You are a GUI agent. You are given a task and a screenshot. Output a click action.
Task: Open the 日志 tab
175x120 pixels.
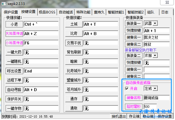pos(166,12)
